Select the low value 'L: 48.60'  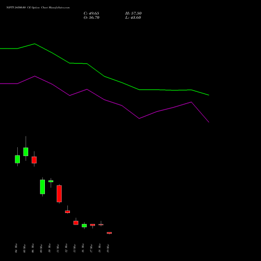[x=133, y=18]
